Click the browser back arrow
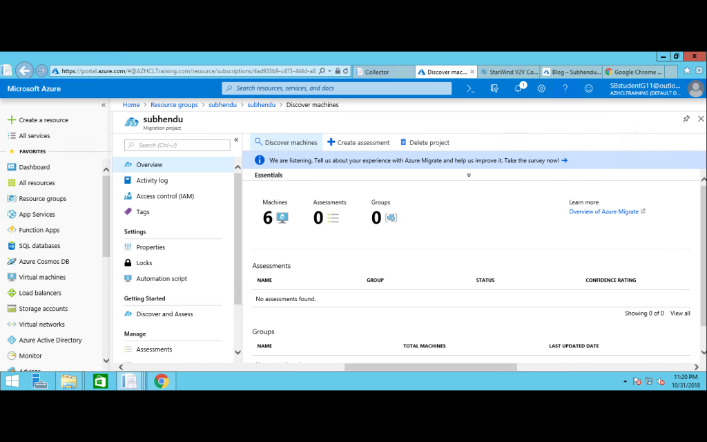707x442 pixels. [x=24, y=71]
